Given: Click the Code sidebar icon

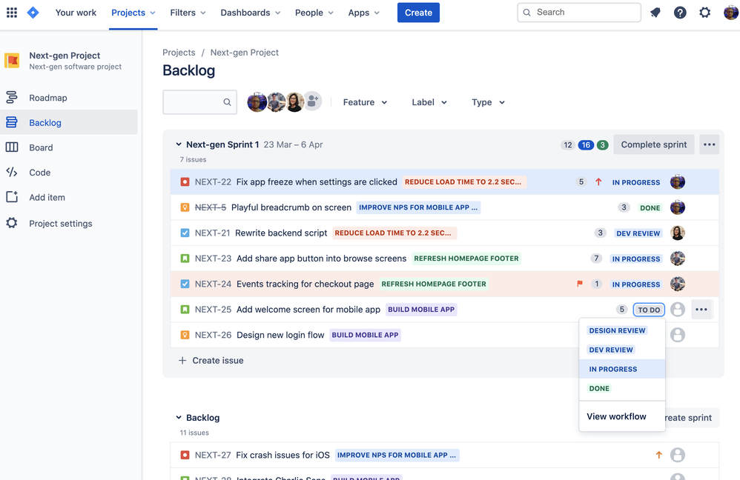Looking at the screenshot, I should pos(12,172).
